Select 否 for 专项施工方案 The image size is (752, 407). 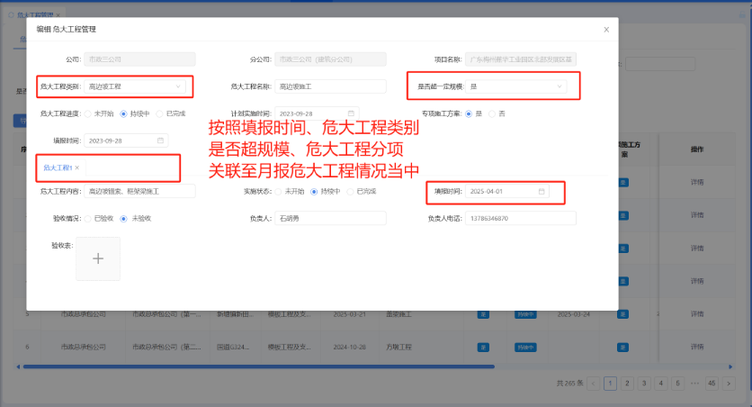coord(492,113)
